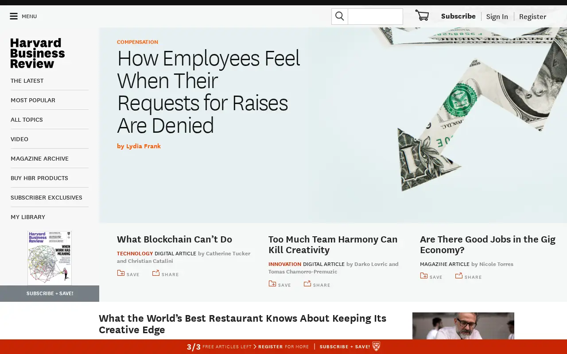Image resolution: width=567 pixels, height=354 pixels.
Task: Open All Topics in sidebar
Action: [27, 119]
